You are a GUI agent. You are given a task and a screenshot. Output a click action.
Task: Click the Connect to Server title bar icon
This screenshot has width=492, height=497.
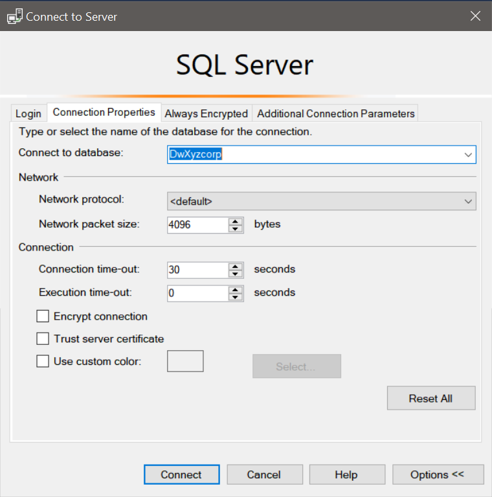14,17
